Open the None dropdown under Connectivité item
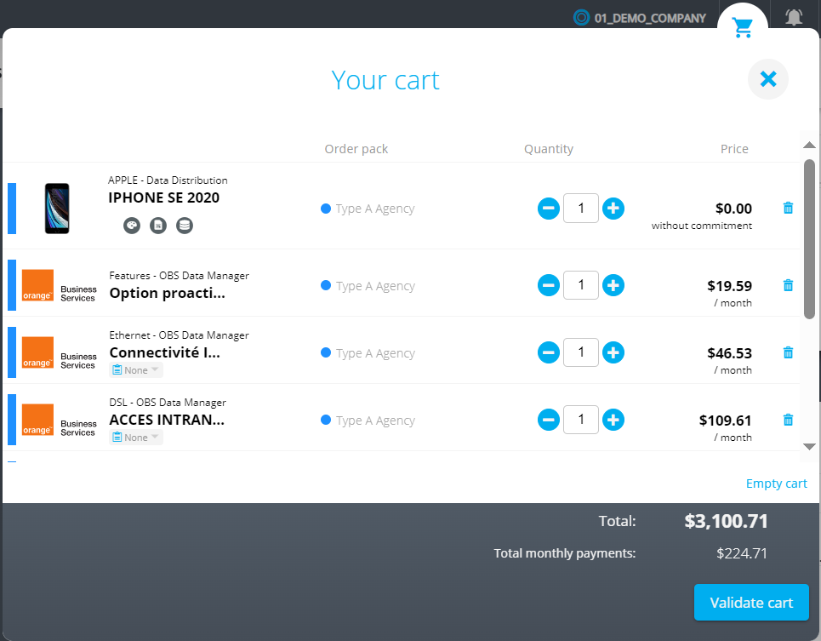This screenshot has width=821, height=641. 136,370
